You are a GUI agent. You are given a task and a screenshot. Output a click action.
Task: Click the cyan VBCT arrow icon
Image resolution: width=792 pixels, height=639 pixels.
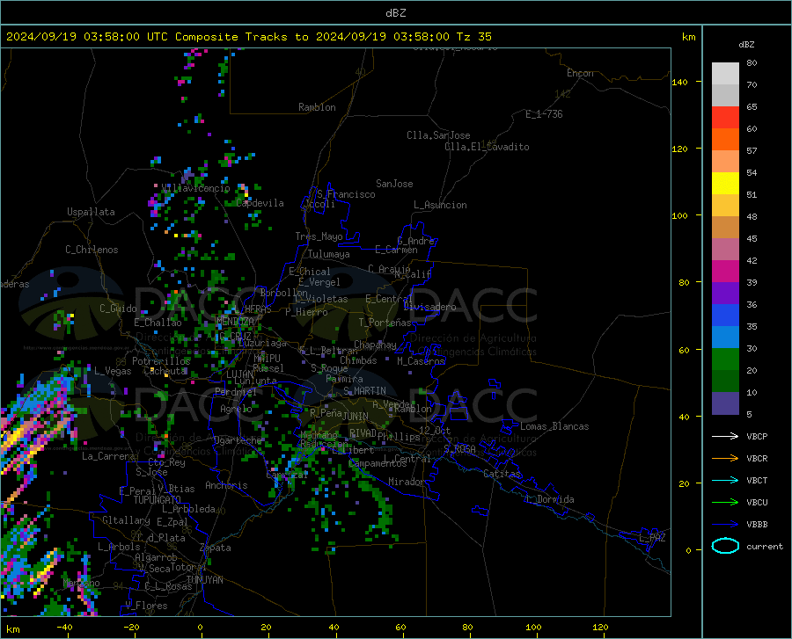725,480
